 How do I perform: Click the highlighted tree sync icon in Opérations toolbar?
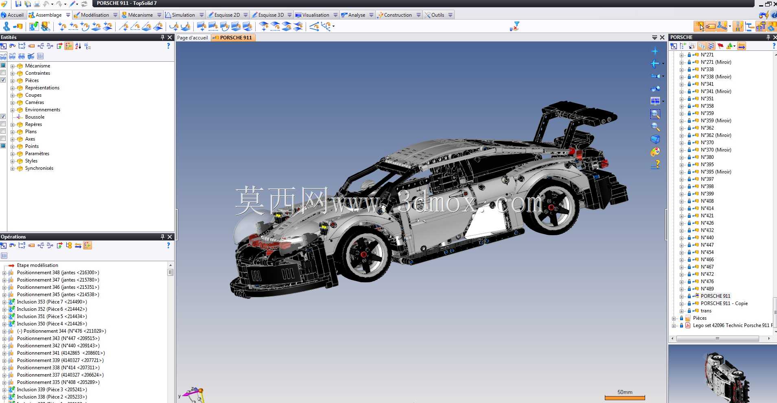point(88,245)
